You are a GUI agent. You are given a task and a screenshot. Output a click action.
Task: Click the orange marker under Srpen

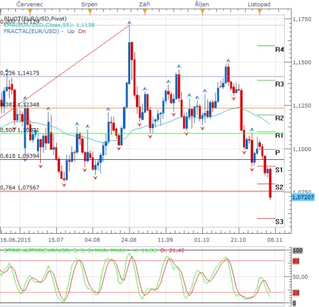coord(90,11)
